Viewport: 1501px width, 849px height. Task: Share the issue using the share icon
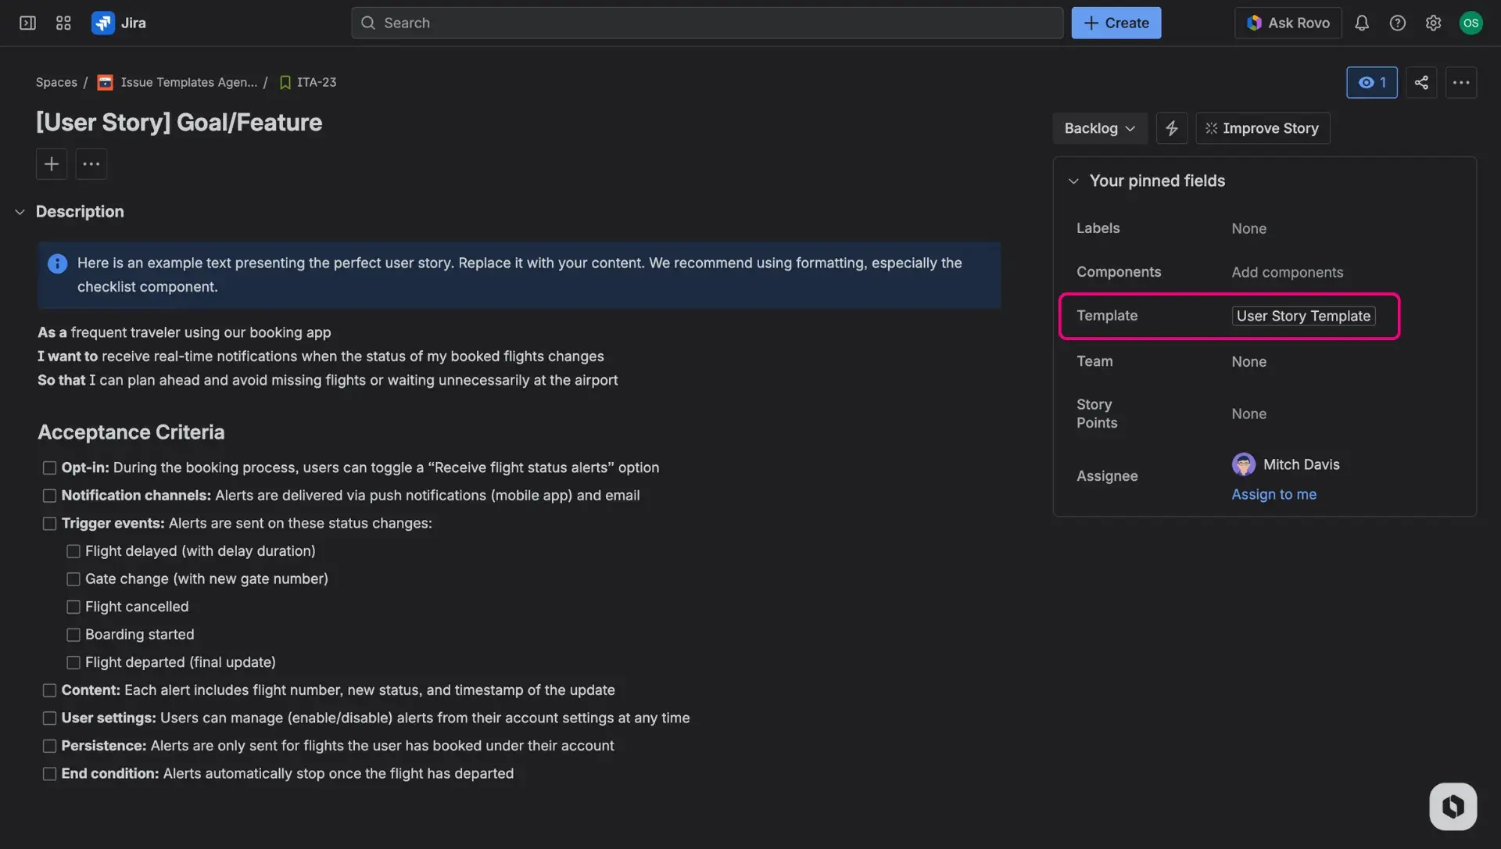point(1421,82)
